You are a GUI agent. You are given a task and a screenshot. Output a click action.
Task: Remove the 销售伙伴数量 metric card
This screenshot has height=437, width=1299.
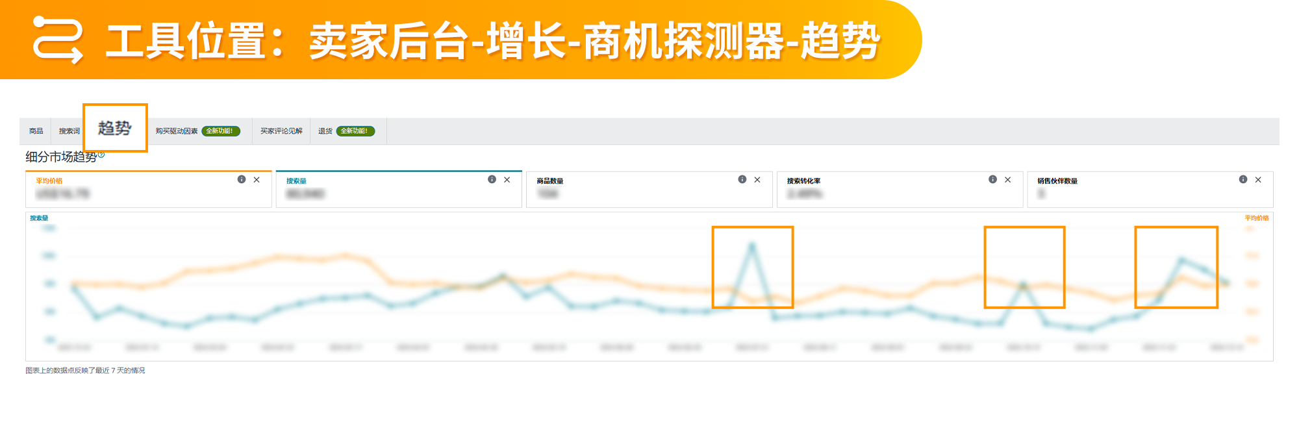click(x=1258, y=180)
